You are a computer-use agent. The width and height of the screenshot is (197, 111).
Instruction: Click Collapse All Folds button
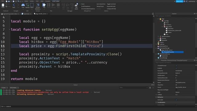pyautogui.click(x=111, y=9)
